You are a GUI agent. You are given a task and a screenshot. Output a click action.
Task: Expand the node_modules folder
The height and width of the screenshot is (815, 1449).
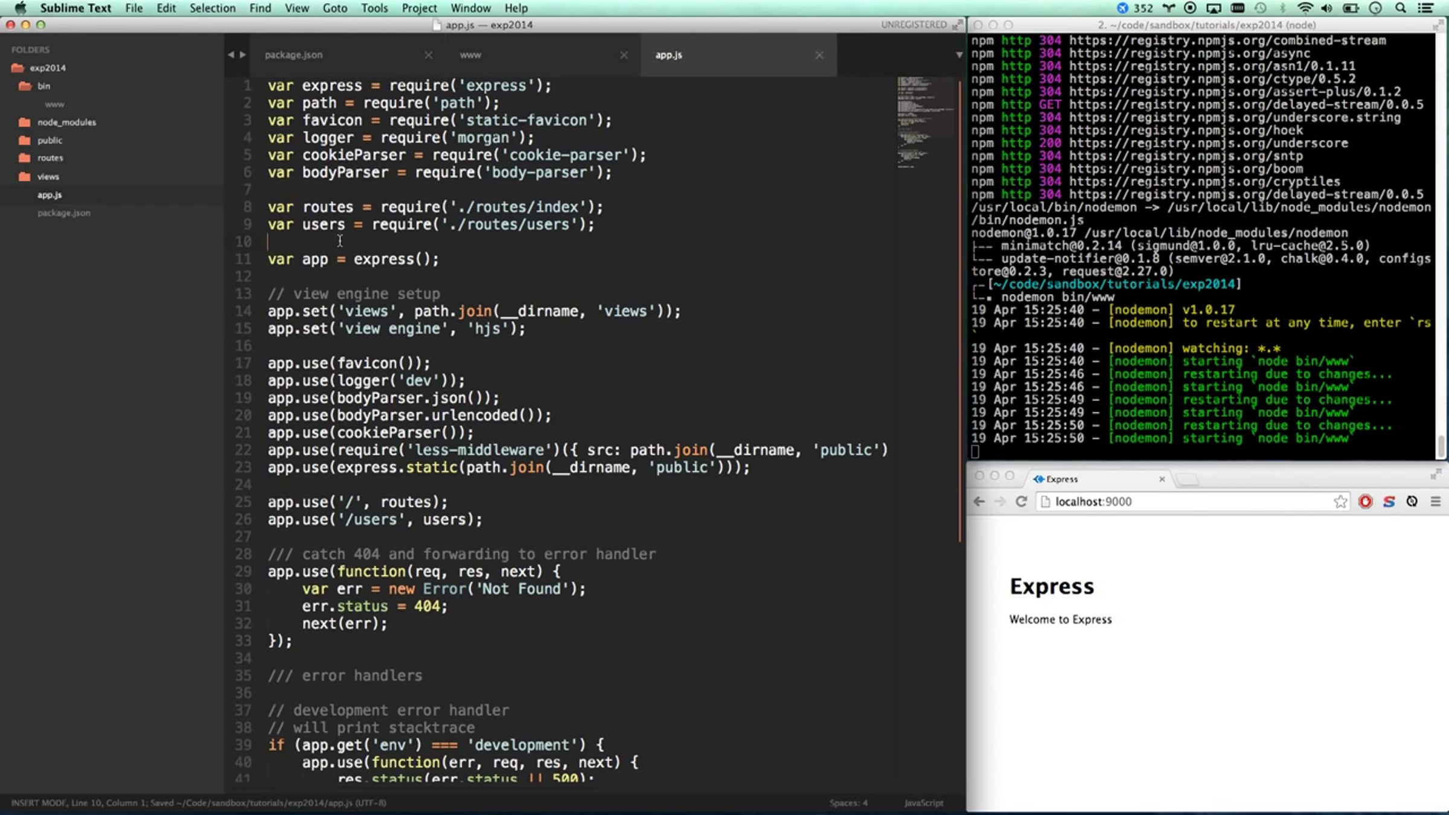tap(66, 122)
